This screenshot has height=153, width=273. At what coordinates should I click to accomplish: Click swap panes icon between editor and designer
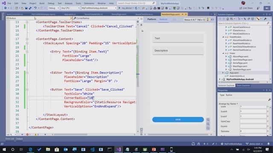point(141,25)
